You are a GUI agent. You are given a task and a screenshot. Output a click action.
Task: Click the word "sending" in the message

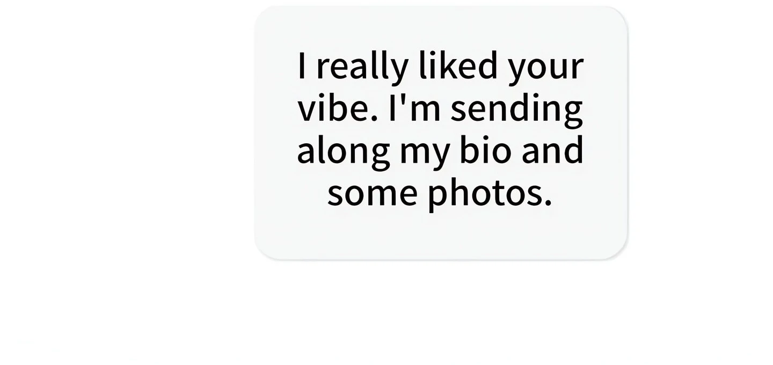pyautogui.click(x=516, y=111)
